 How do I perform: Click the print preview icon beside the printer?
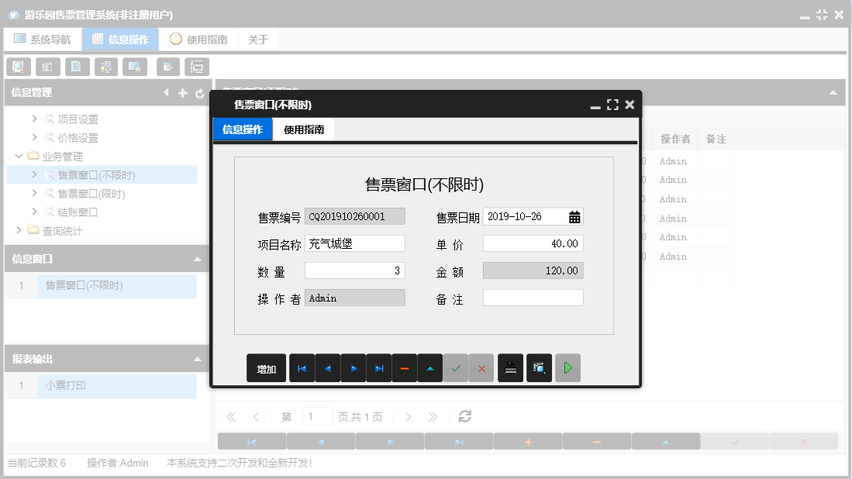pyautogui.click(x=539, y=367)
